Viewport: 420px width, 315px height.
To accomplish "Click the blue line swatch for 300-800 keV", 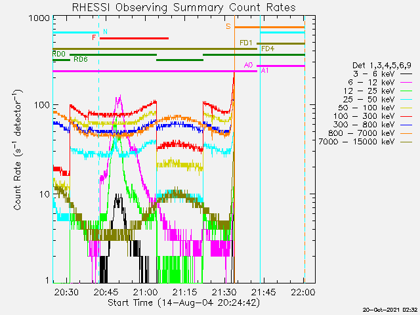I will [406, 125].
